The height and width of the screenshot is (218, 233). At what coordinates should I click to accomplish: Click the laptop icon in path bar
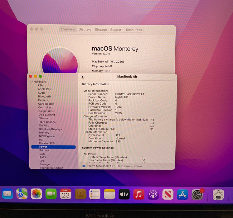click(x=84, y=166)
